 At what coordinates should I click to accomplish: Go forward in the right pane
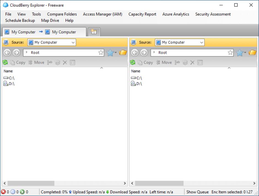coord(144,53)
